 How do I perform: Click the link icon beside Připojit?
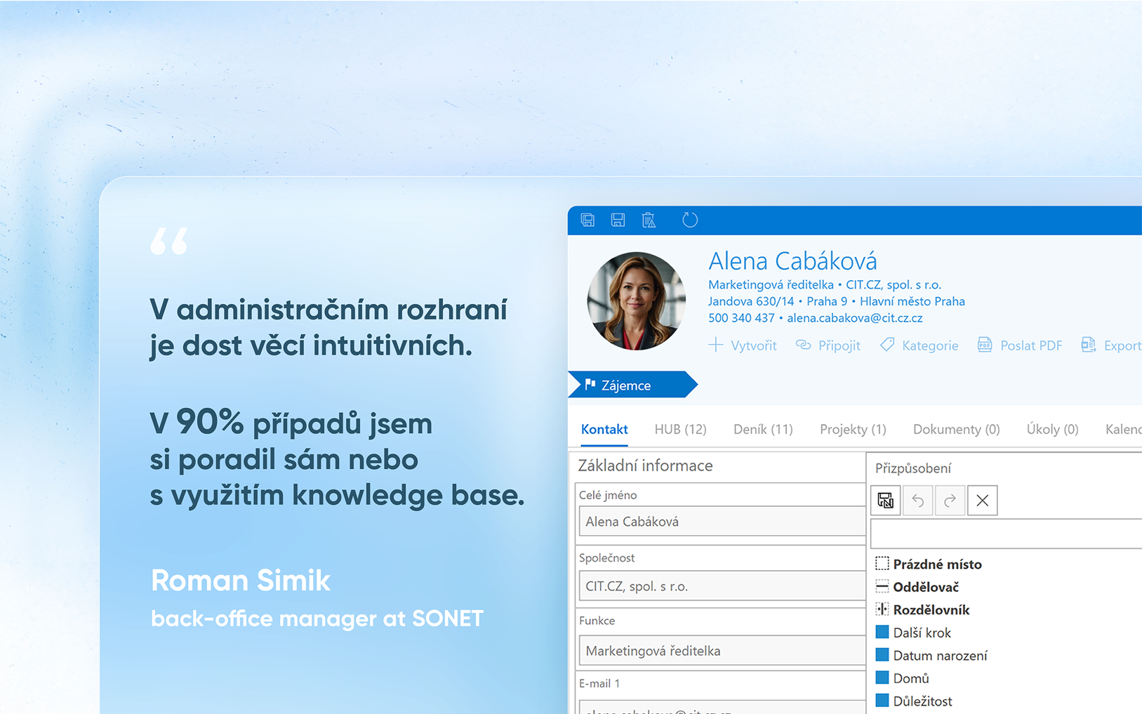coord(803,345)
